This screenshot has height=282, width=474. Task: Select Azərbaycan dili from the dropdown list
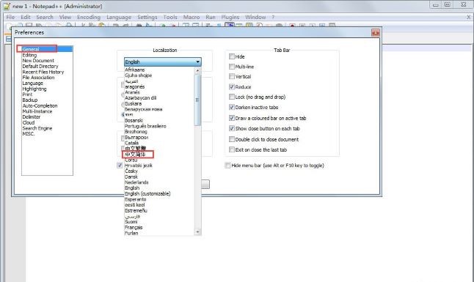point(141,98)
